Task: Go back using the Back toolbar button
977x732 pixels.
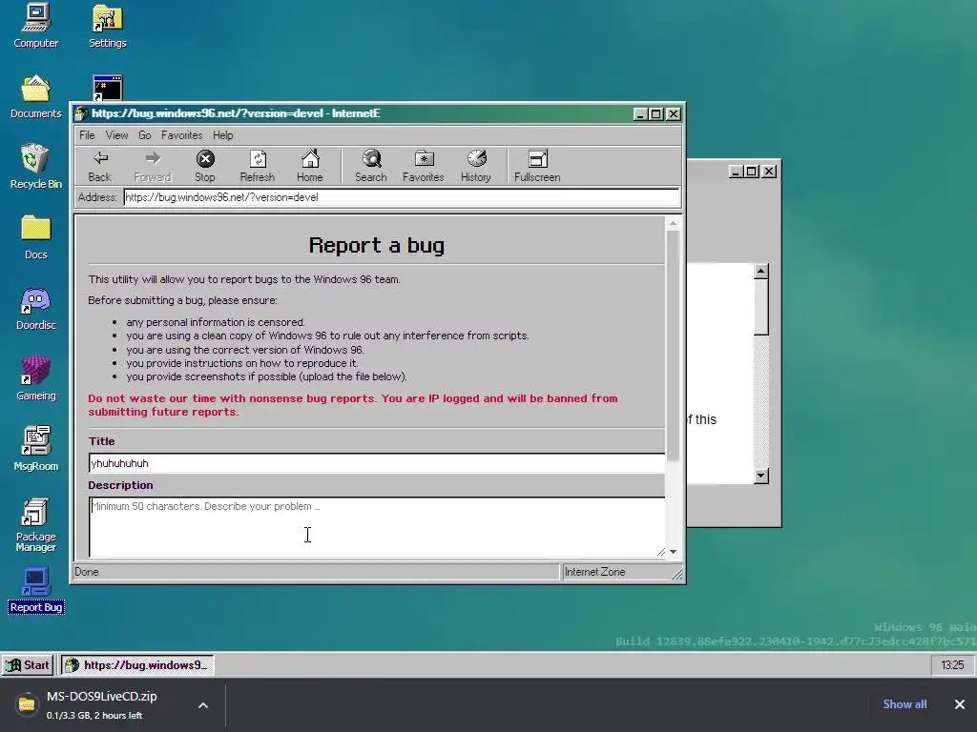Action: click(99, 166)
